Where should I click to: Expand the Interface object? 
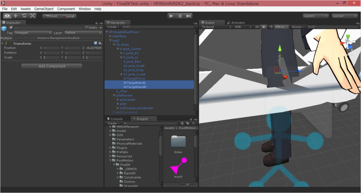pos(111,36)
